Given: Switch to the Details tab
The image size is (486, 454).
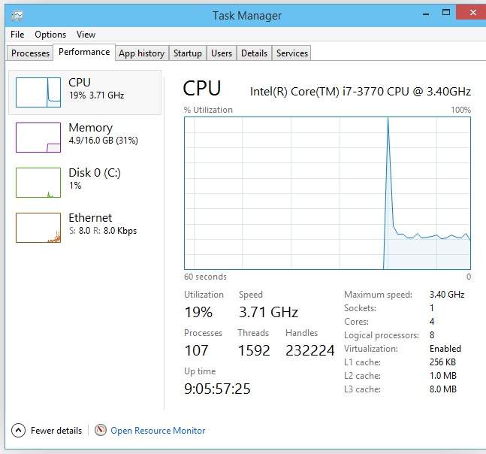Looking at the screenshot, I should click(254, 53).
